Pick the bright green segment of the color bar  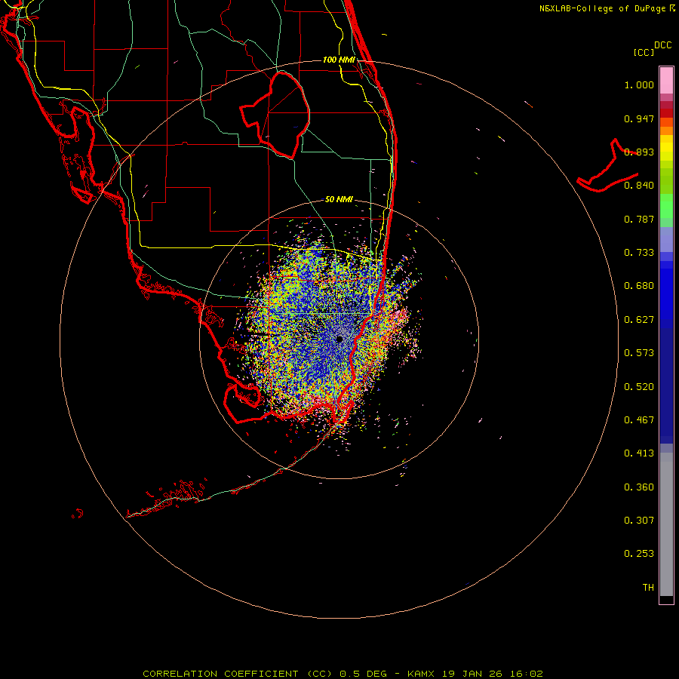[x=666, y=206]
